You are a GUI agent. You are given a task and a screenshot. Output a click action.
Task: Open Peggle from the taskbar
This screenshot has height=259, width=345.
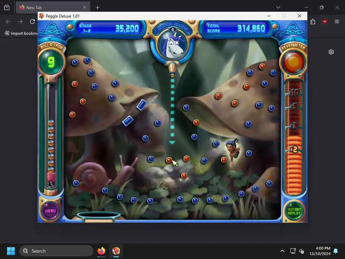[x=116, y=251]
